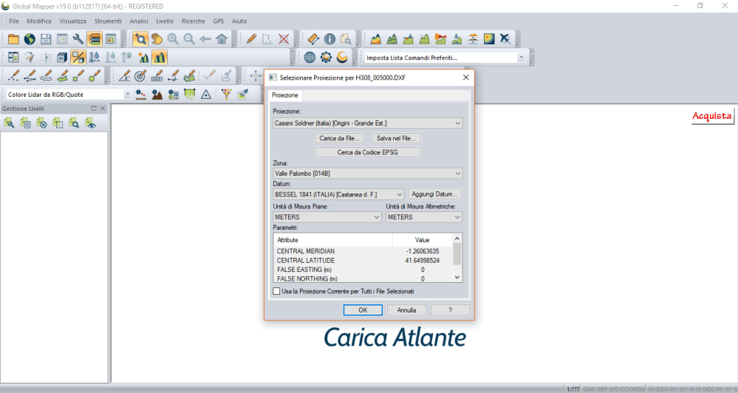
Task: Select the hand pan tool
Action: 157,39
